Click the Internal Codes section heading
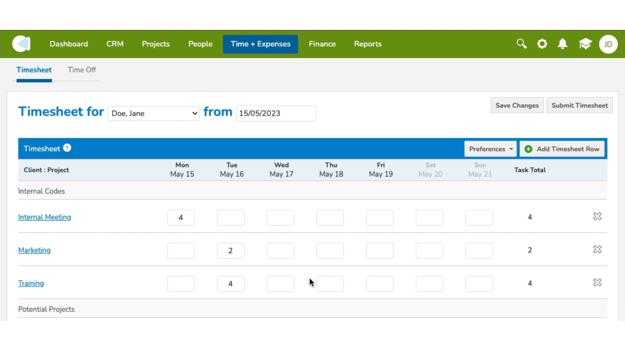 pyautogui.click(x=41, y=191)
